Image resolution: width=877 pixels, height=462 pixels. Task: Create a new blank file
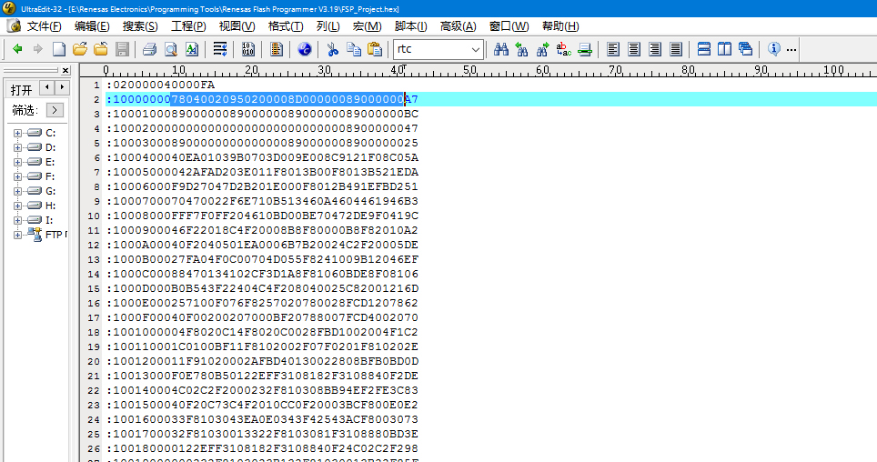pos(59,49)
